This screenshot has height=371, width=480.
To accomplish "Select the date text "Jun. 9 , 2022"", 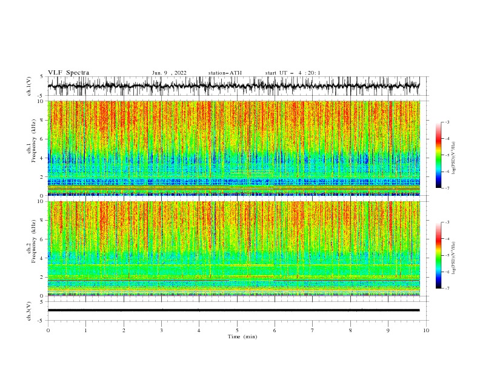I will pos(169,73).
